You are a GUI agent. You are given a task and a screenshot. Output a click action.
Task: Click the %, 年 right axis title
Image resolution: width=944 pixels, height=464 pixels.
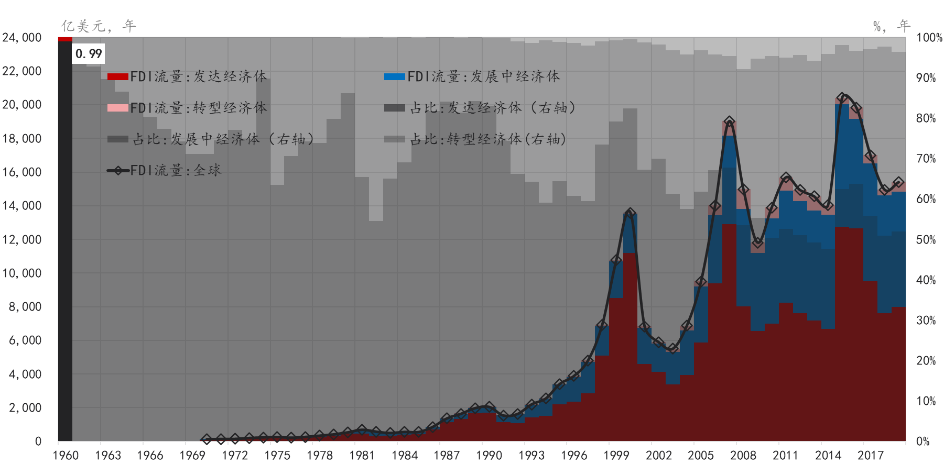click(x=891, y=26)
